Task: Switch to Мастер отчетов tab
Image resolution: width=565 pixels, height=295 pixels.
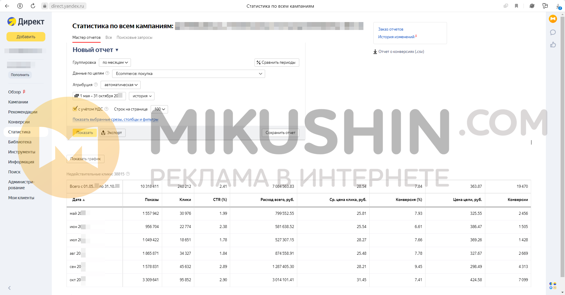Action: [x=87, y=38]
